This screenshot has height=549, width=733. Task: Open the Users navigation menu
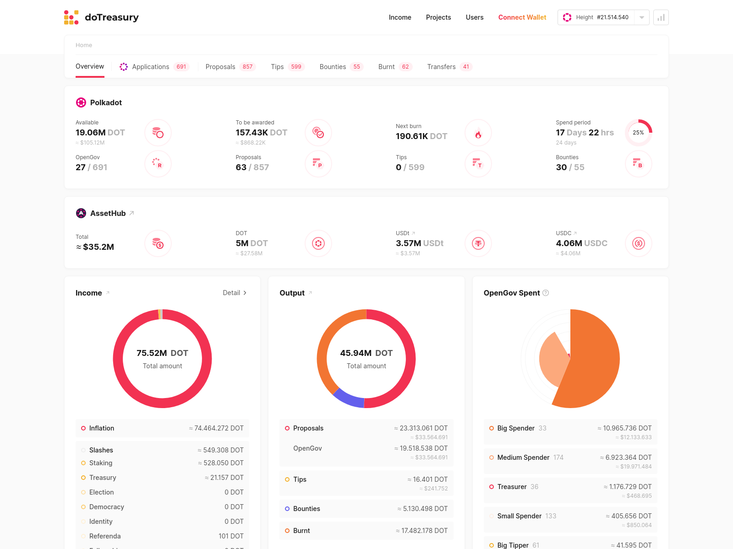[x=475, y=17]
